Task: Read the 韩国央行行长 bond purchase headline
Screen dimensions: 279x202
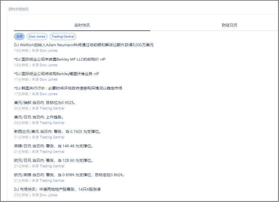Action: tap(68, 88)
